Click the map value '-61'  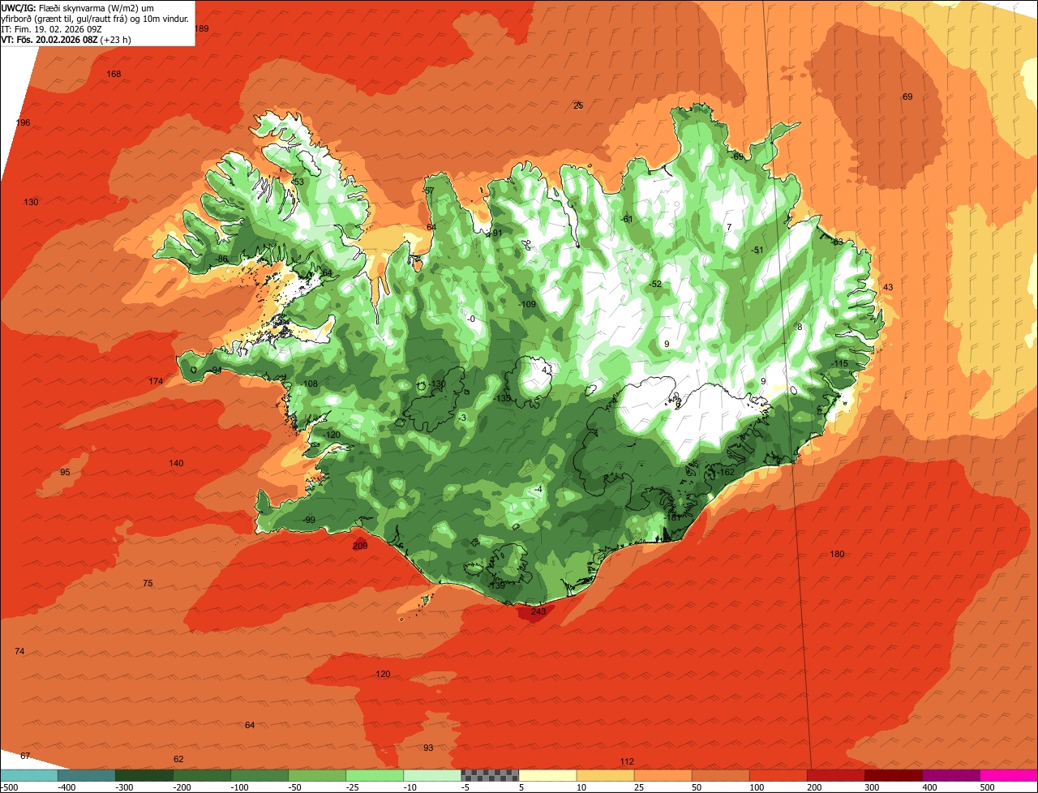(x=626, y=219)
